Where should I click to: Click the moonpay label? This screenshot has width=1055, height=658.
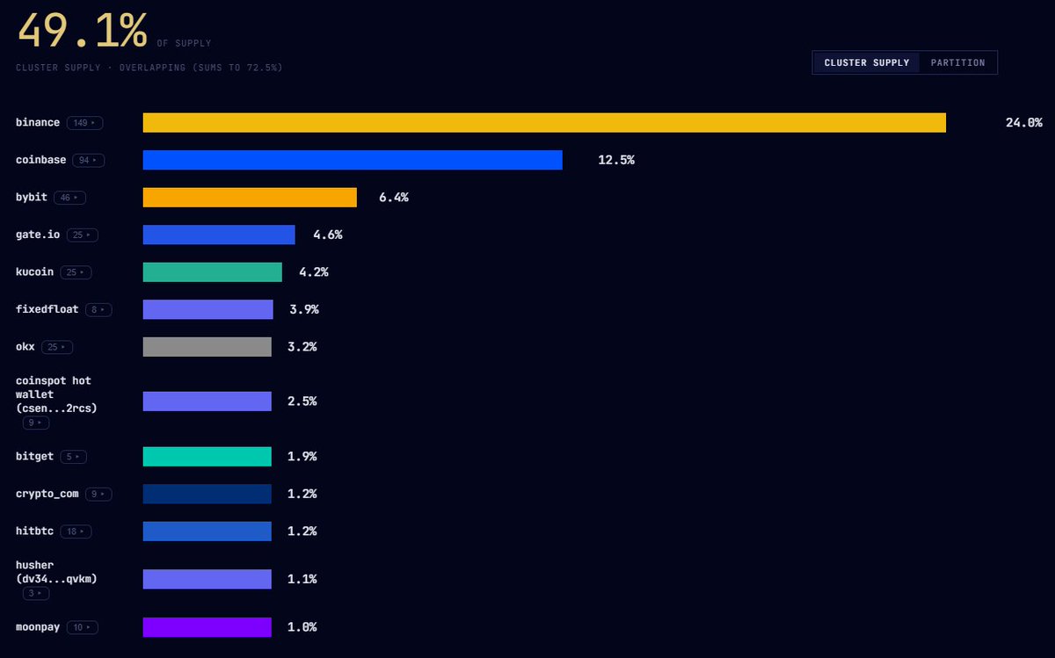(x=38, y=626)
